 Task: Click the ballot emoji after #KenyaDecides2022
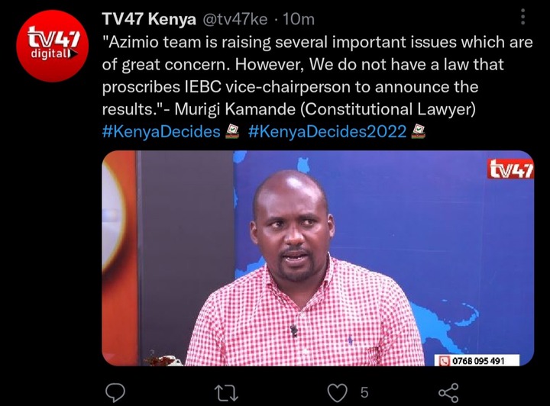pyautogui.click(x=418, y=131)
